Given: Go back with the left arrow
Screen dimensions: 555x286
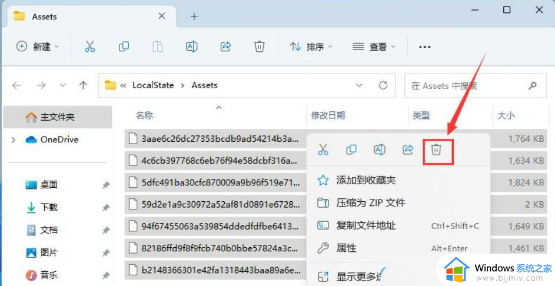Looking at the screenshot, I should click(x=16, y=85).
